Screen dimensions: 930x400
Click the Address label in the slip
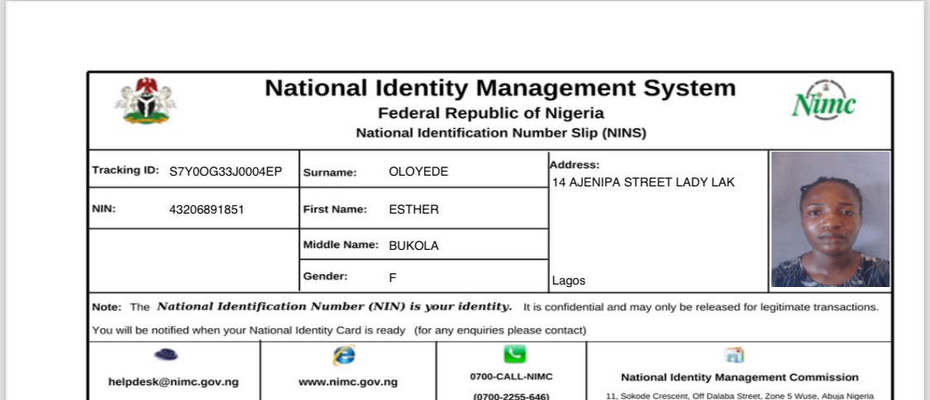(x=575, y=165)
